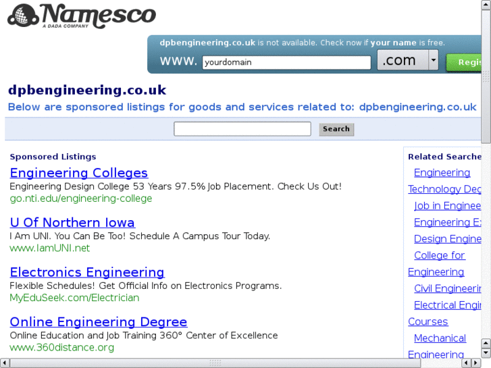Open the Job in Engineering related search

pyautogui.click(x=448, y=206)
